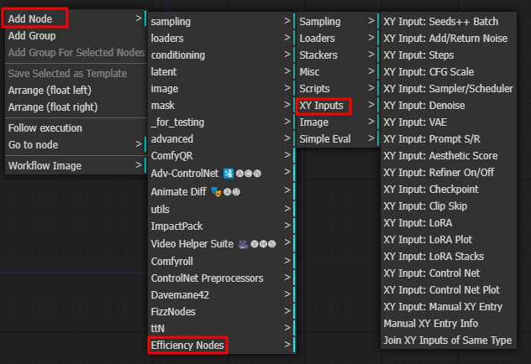Viewport: 531px width, 364px height.
Task: Open the Davemane42 category
Action: [222, 295]
